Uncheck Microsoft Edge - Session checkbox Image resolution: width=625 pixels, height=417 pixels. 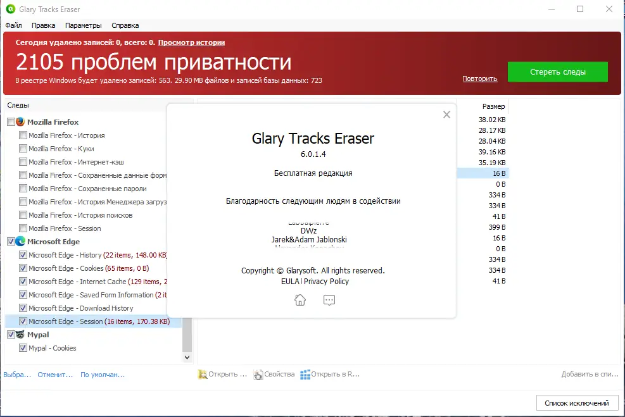(23, 321)
